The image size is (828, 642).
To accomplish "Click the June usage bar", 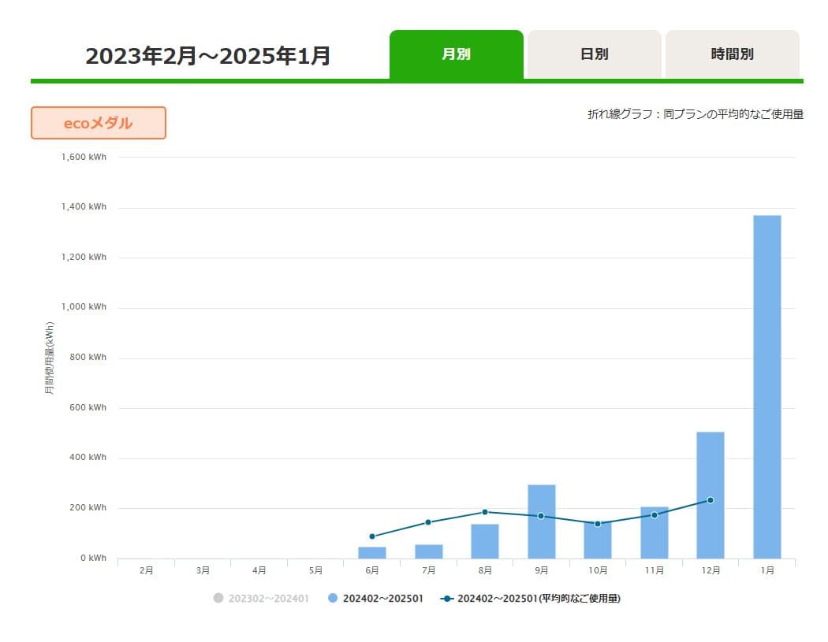I will (x=372, y=552).
